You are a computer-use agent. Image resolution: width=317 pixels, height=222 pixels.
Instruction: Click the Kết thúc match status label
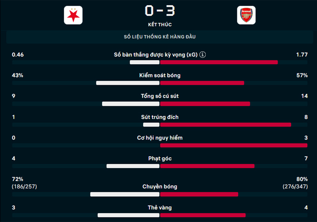(x=160, y=24)
